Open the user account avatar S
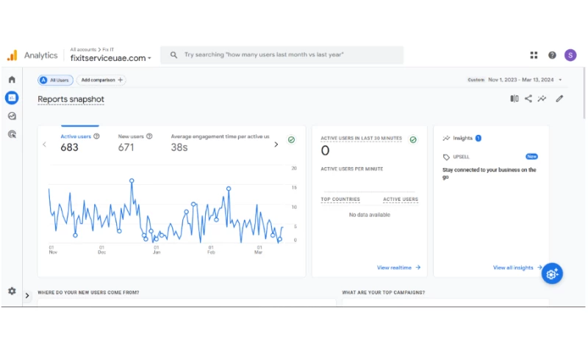This screenshot has width=588, height=352. [x=570, y=55]
